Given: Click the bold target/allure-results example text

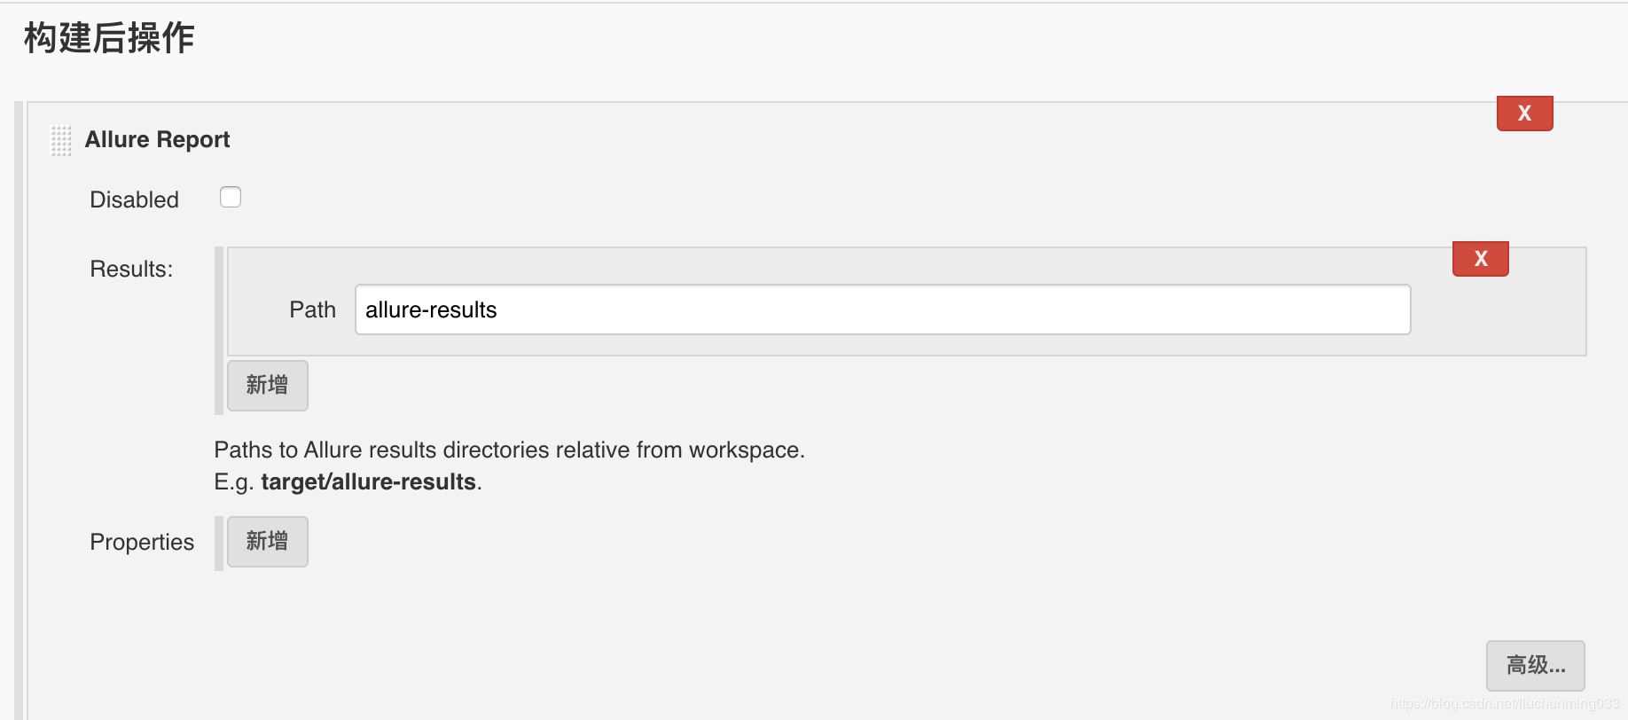Looking at the screenshot, I should pos(368,481).
